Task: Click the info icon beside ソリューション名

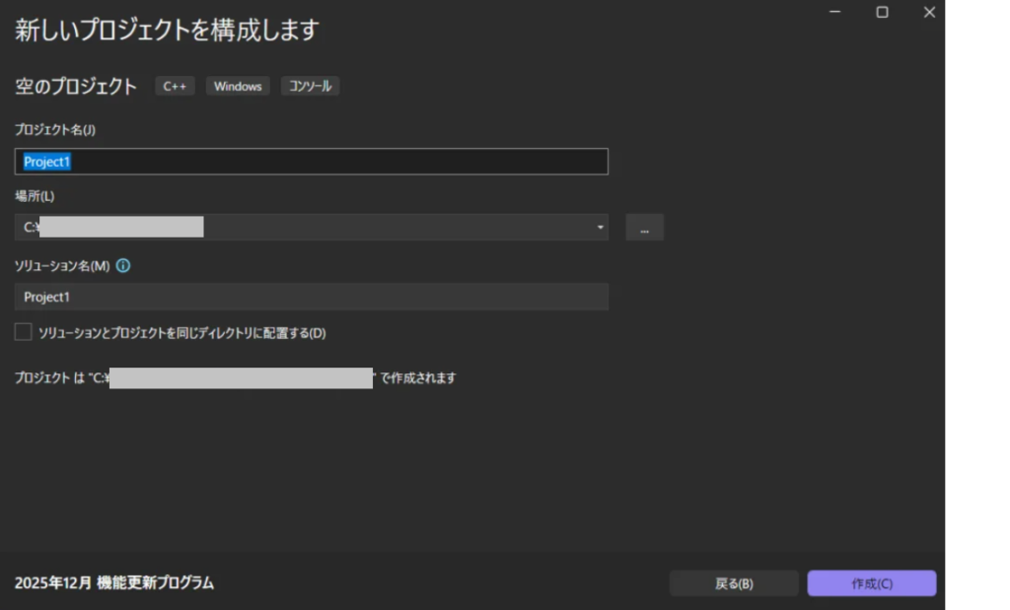Action: click(x=123, y=266)
